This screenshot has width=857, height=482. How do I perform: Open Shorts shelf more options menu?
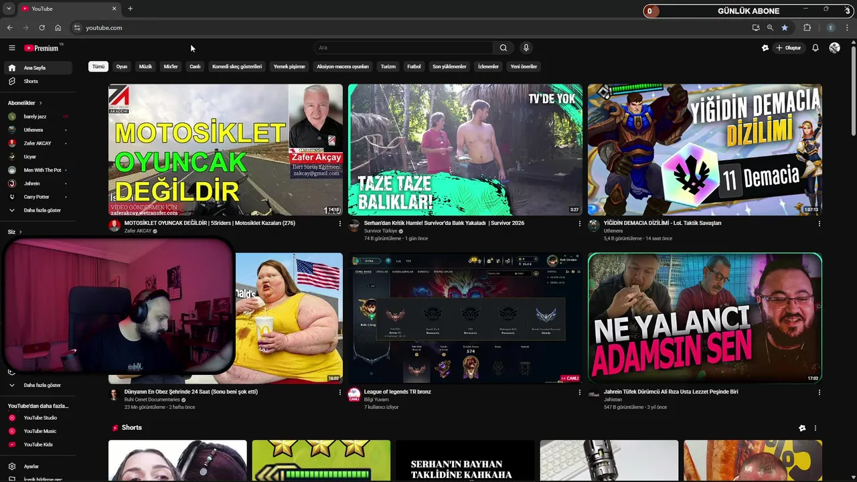point(815,428)
